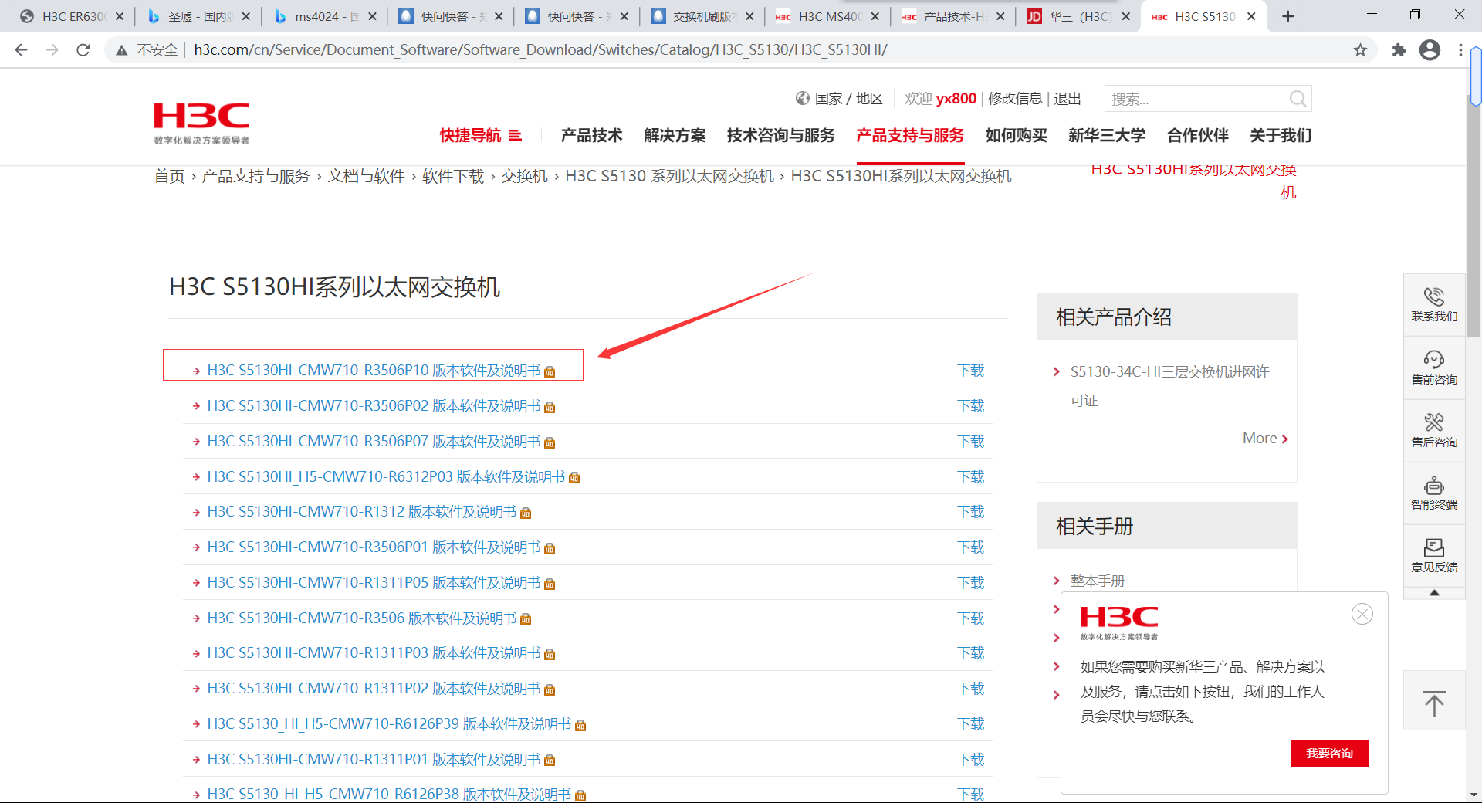1482x803 pixels.
Task: Click the search magnifier icon
Action: (x=1298, y=99)
